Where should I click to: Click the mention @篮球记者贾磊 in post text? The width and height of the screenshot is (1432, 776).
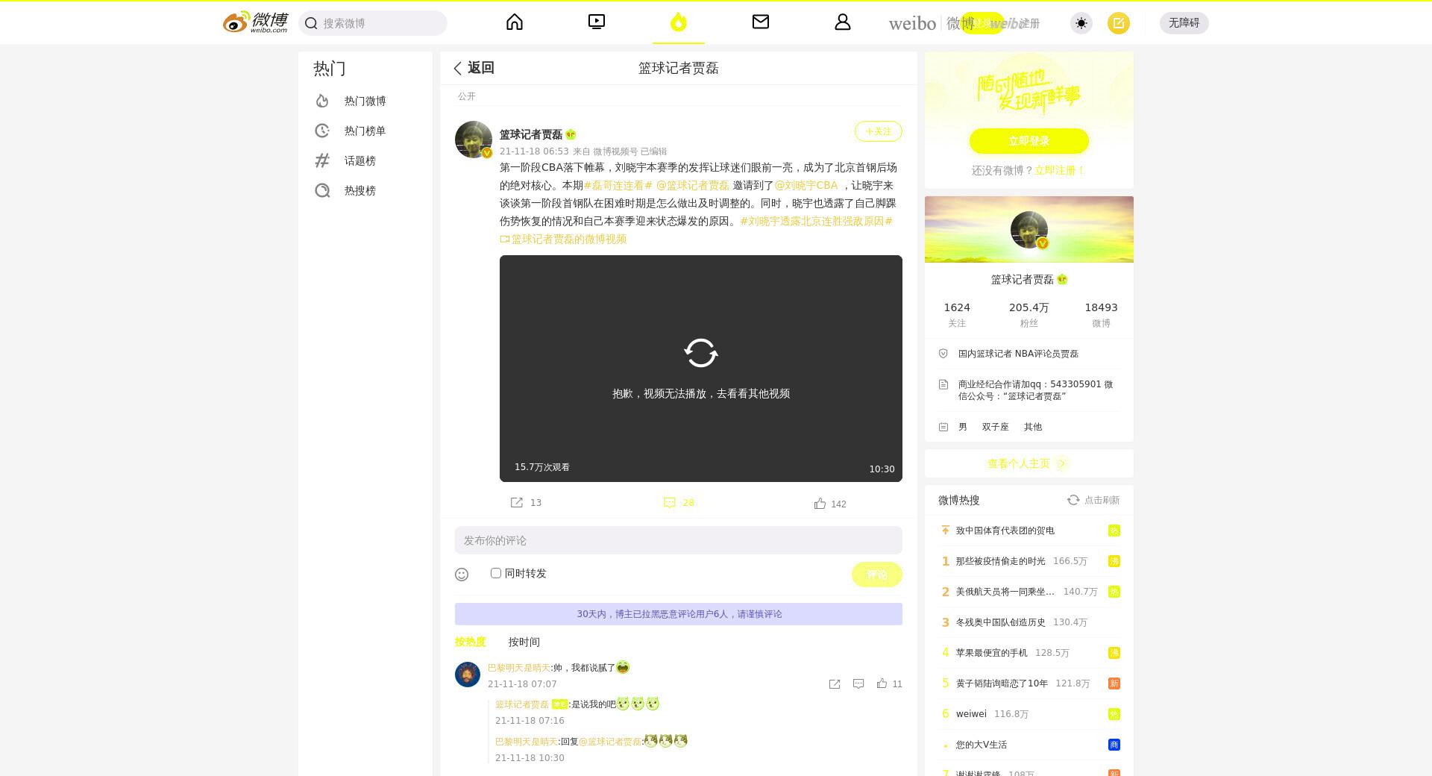click(692, 185)
